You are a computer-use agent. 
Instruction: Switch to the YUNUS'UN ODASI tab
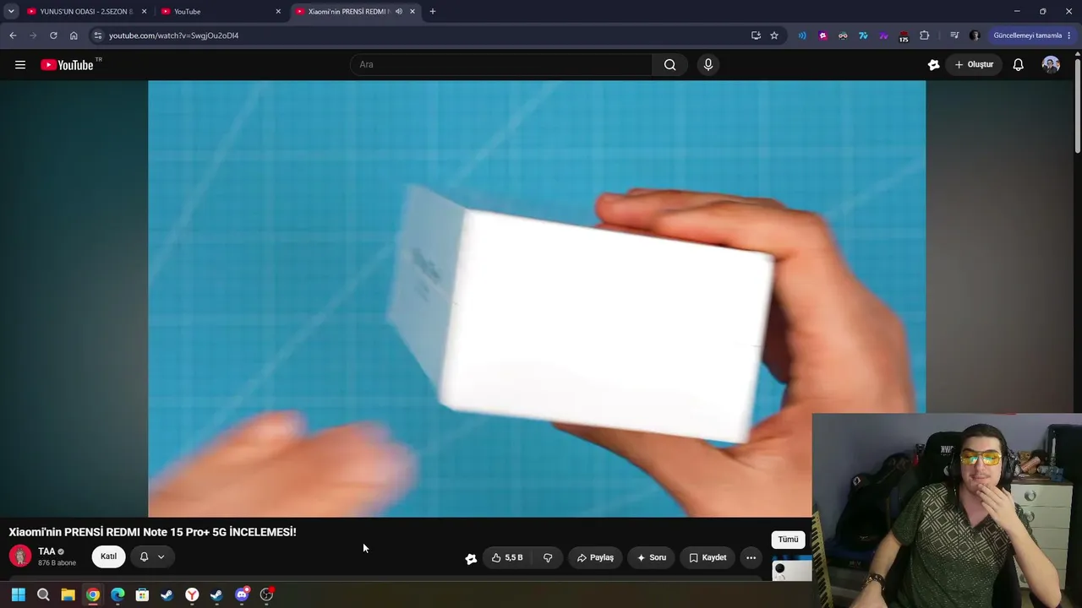85,12
